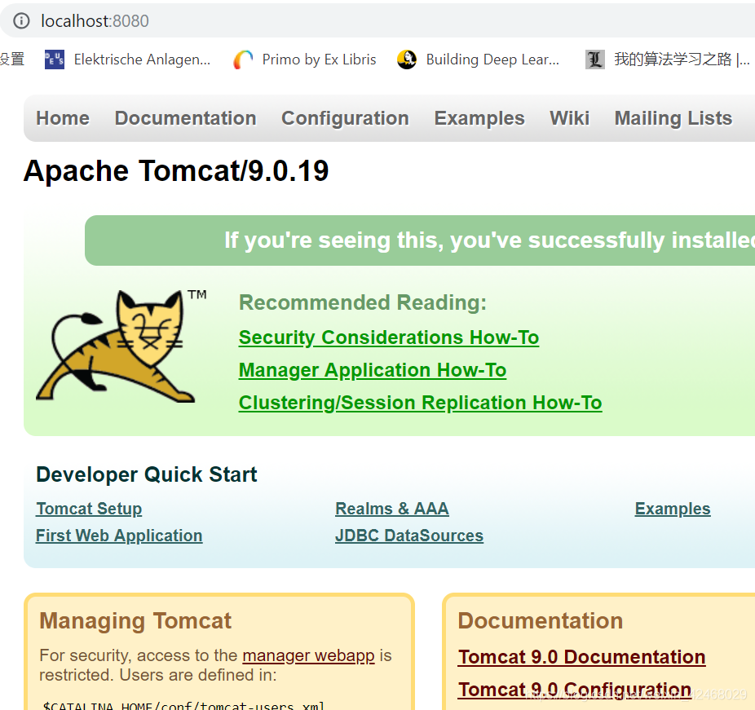Click the $CATALINA_HOME/conf/tomcat-users.xml path text

coord(183,706)
